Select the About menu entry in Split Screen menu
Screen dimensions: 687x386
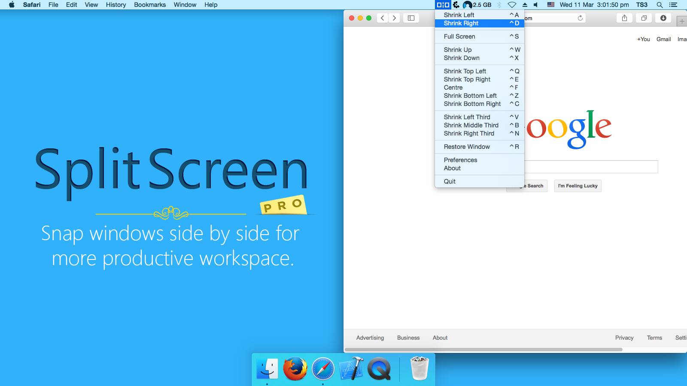tap(480, 168)
